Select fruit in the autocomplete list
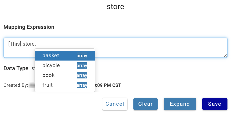 [x=65, y=85]
